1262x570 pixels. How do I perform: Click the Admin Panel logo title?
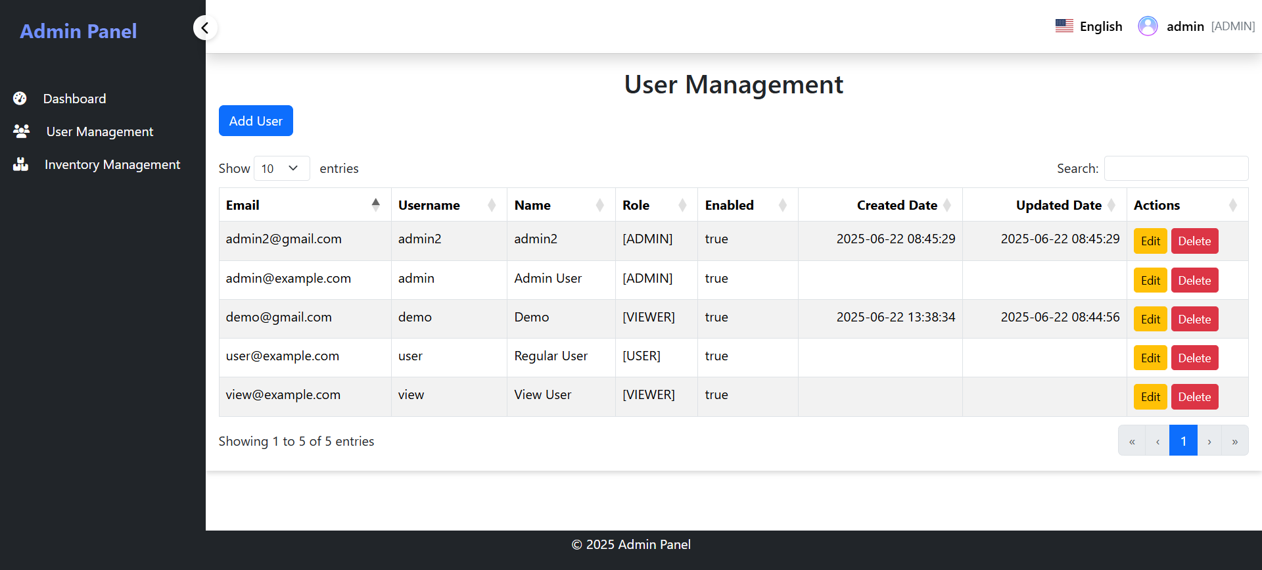pos(78,31)
